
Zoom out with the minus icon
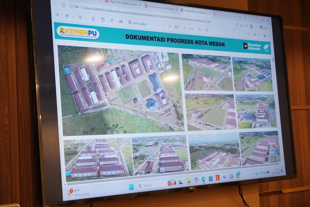coord(164,26)
